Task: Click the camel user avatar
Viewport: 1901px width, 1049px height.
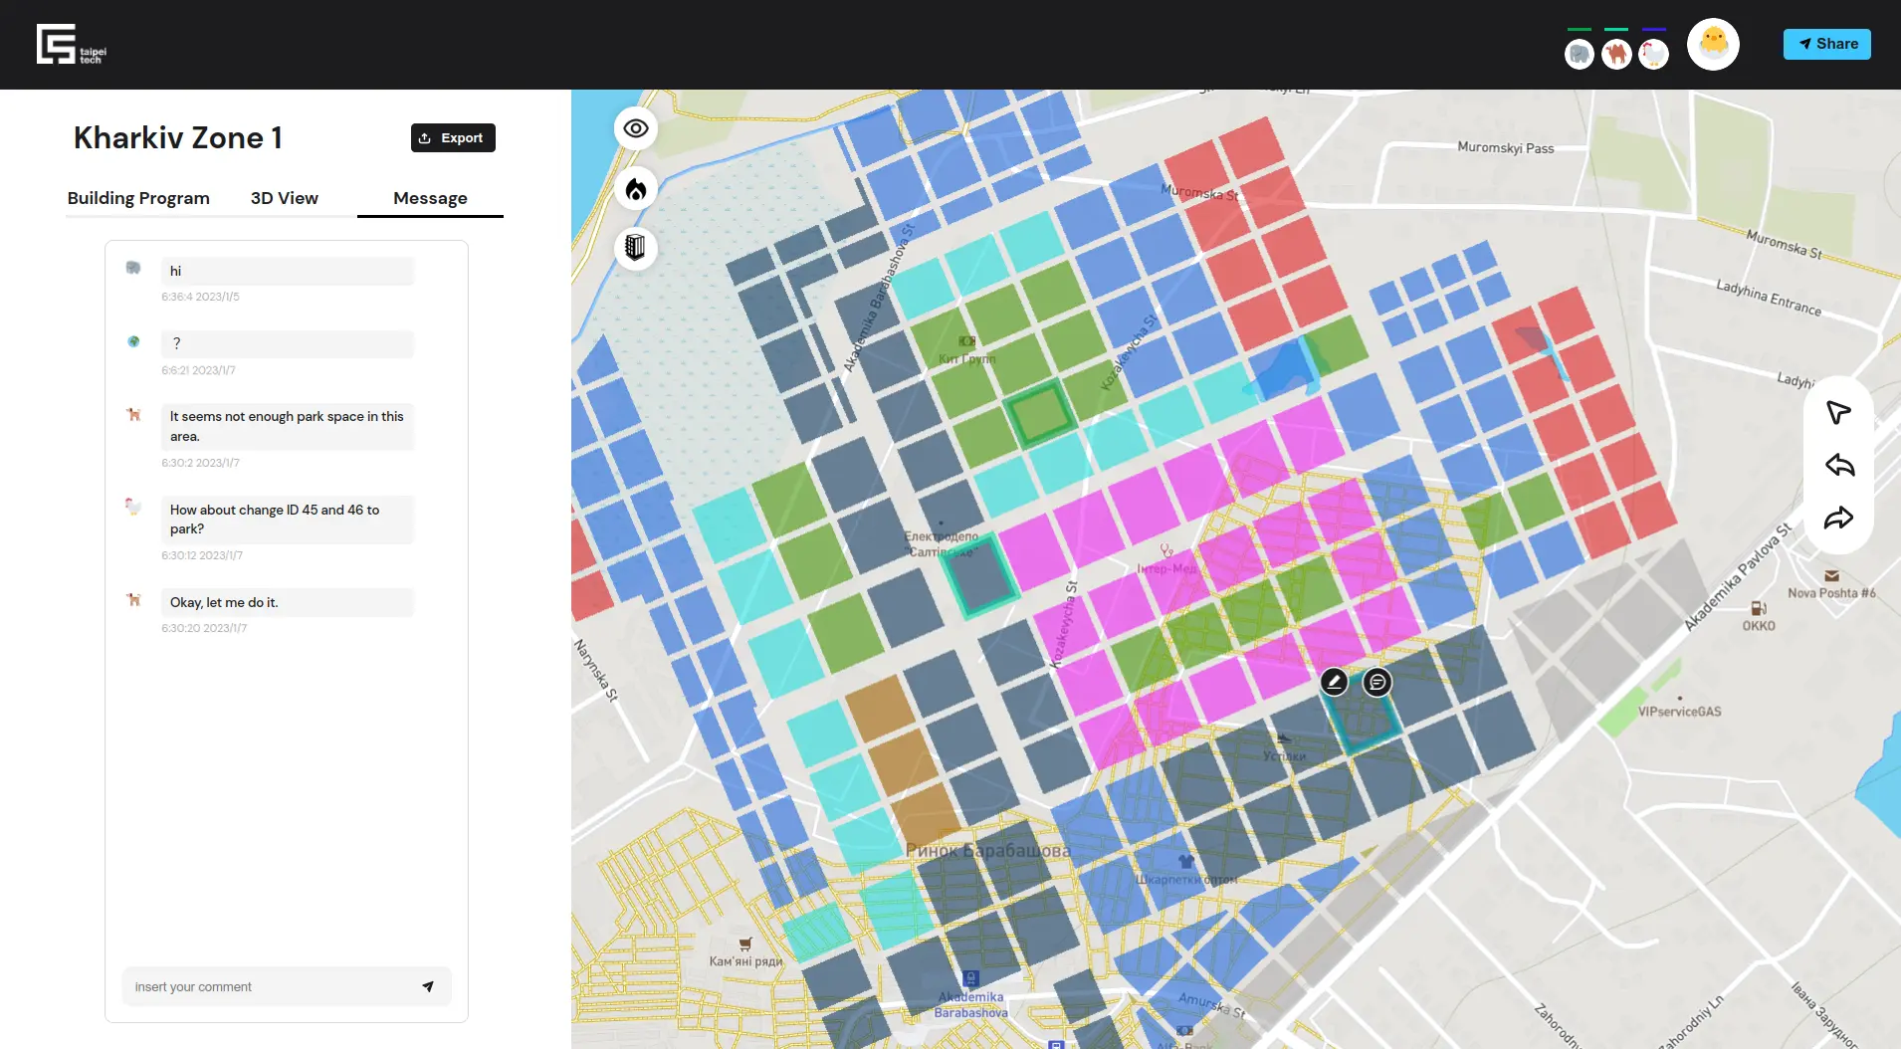Action: pos(1616,54)
